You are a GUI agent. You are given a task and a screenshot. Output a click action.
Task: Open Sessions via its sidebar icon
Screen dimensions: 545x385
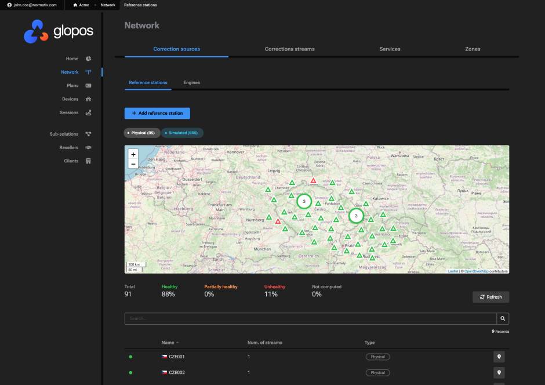(x=88, y=112)
